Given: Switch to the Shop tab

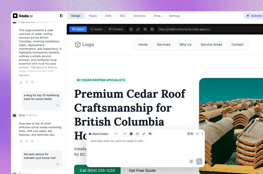Looking at the screenshot, I should [157, 16].
